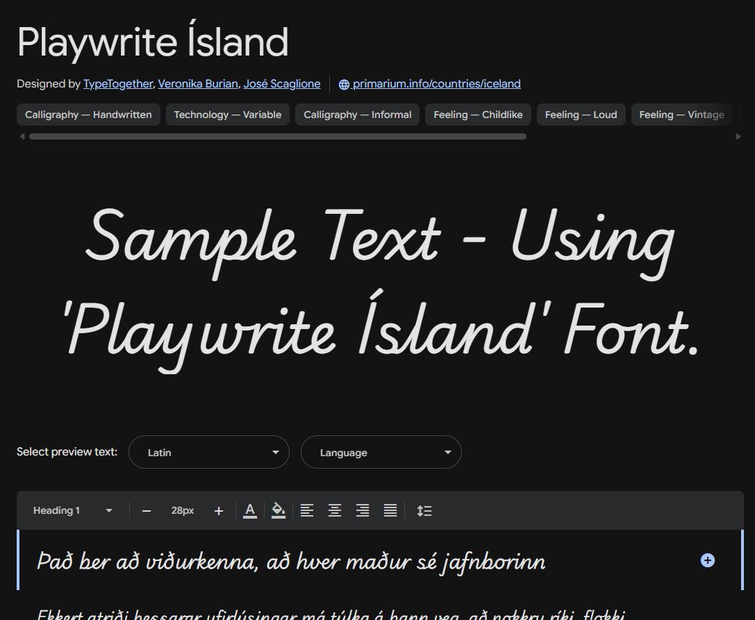Click left arrow of tags scrollbar
755x620 pixels.
(x=22, y=137)
